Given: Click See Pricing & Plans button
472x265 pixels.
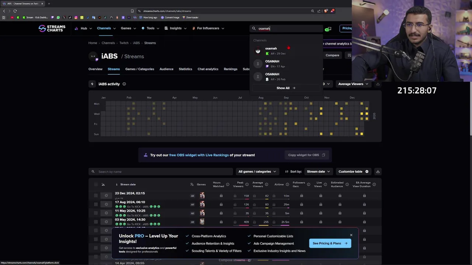Looking at the screenshot, I should (330, 243).
